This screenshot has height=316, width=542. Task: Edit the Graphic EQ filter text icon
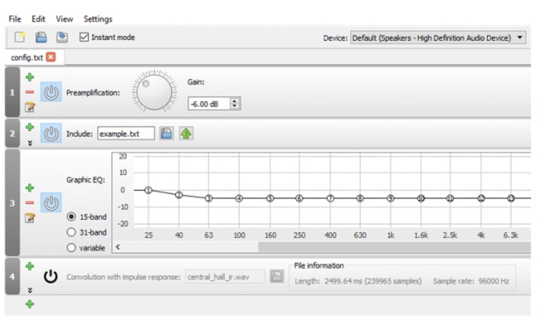coord(30,218)
